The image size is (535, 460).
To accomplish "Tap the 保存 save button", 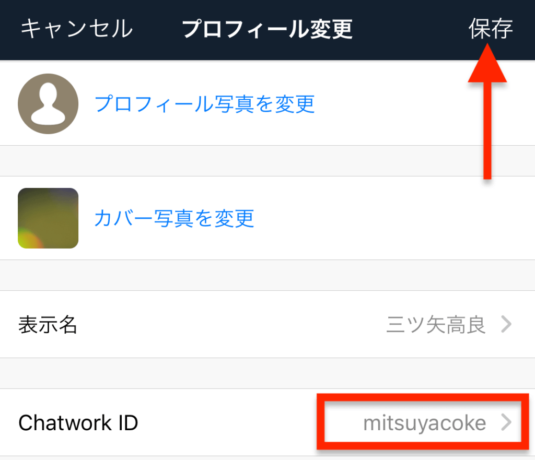I will pos(491,29).
